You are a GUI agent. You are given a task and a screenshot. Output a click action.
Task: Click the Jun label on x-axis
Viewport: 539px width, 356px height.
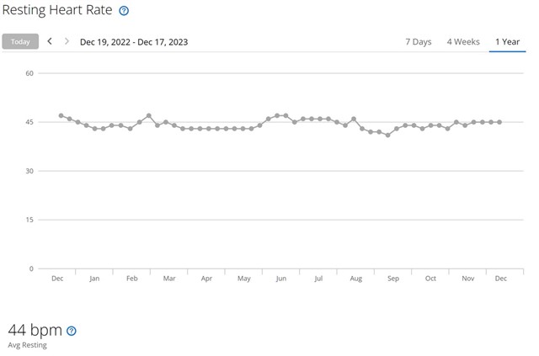pyautogui.click(x=281, y=278)
